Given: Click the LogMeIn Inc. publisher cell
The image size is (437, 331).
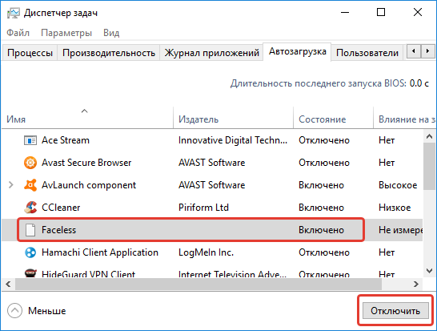Looking at the screenshot, I should click(206, 252).
